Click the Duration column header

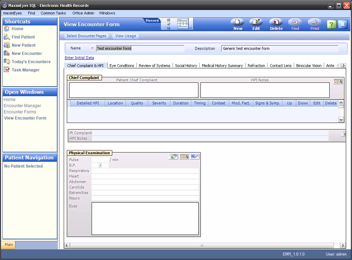[181, 103]
